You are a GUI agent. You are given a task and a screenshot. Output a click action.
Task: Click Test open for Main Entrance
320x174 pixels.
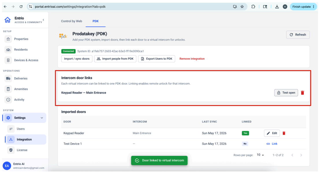pos(286,92)
